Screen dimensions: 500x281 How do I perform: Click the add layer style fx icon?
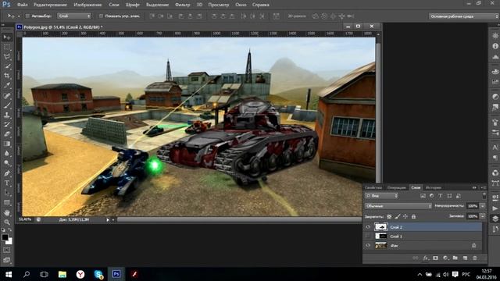click(x=426, y=258)
